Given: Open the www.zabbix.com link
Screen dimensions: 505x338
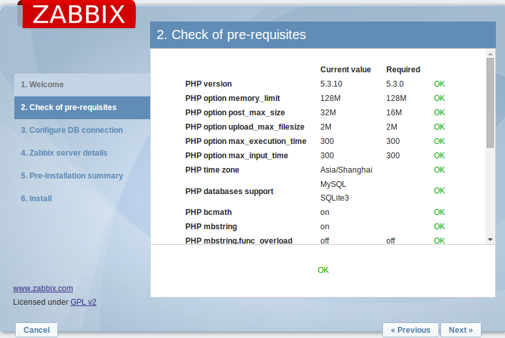Looking at the screenshot, I should click(x=43, y=289).
